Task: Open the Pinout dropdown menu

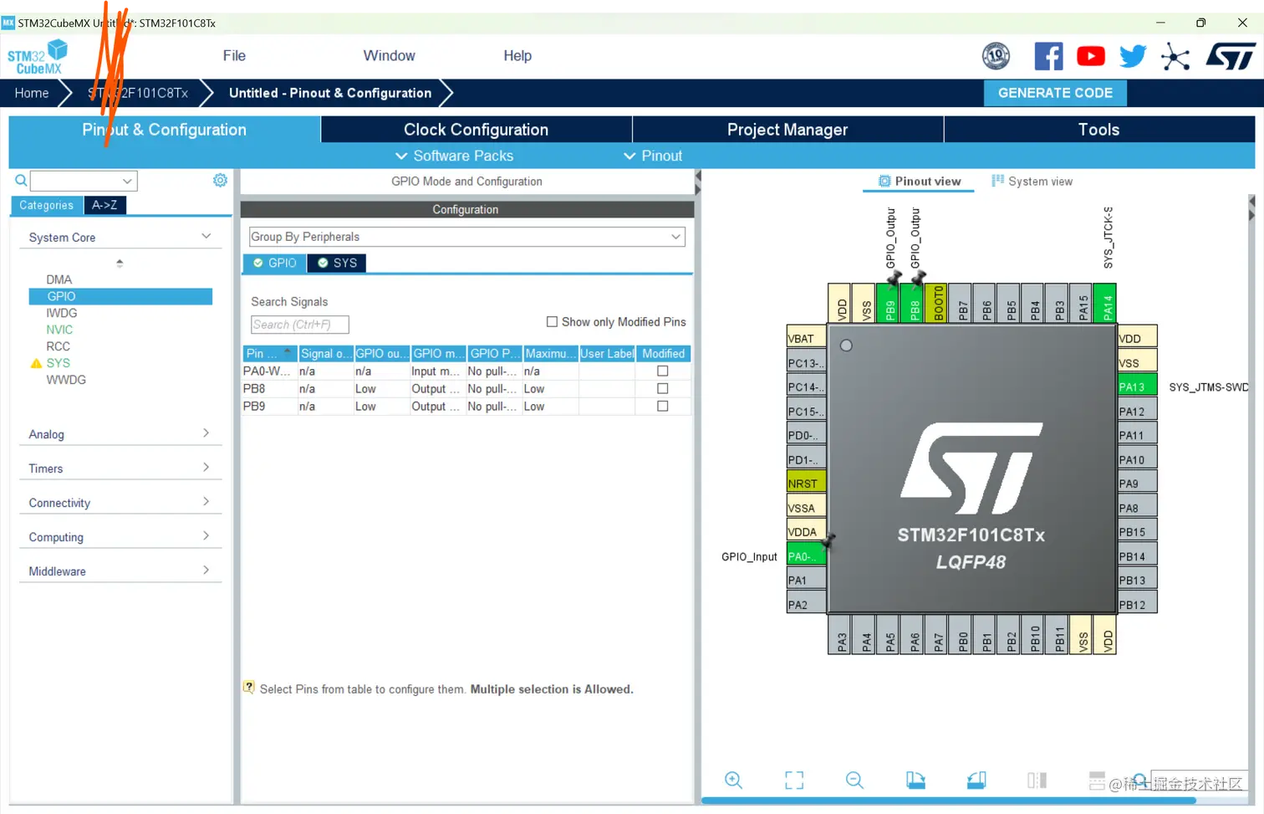Action: tap(653, 156)
